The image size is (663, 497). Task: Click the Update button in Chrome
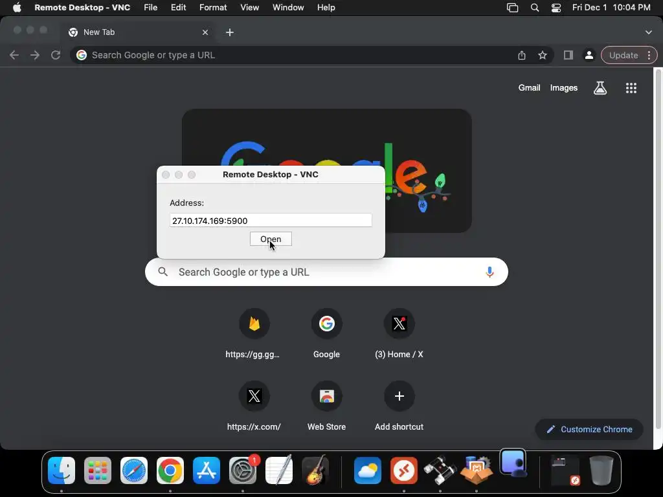624,55
